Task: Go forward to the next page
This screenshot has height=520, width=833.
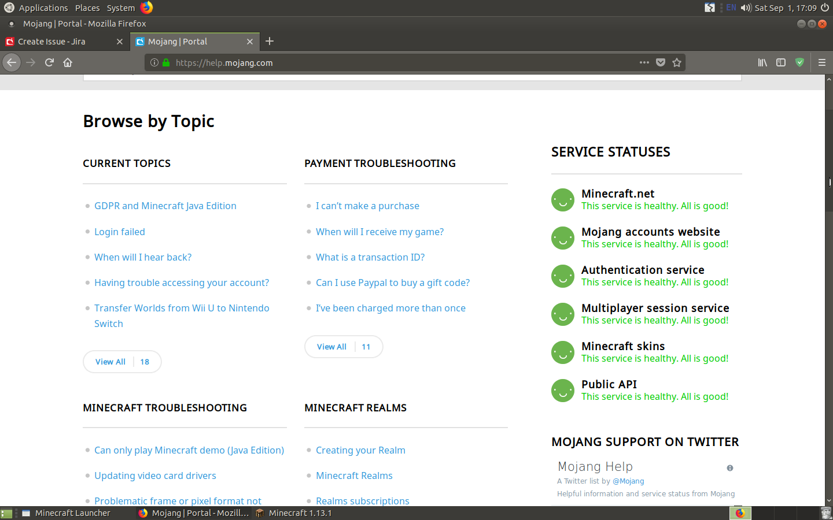Action: point(31,62)
